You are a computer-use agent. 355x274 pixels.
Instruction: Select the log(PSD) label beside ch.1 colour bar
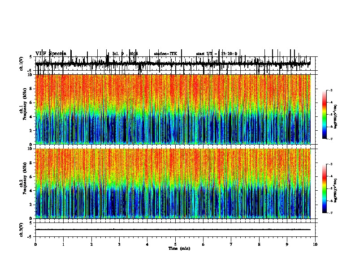[335, 116]
